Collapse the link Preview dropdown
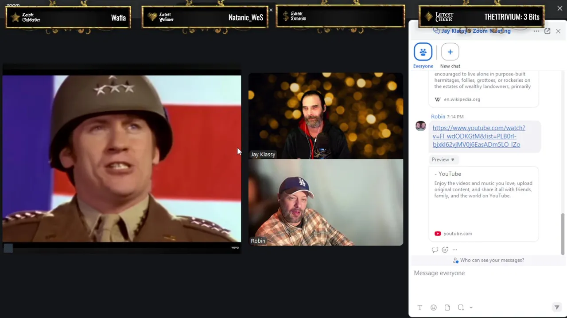The image size is (567, 318). click(x=443, y=159)
